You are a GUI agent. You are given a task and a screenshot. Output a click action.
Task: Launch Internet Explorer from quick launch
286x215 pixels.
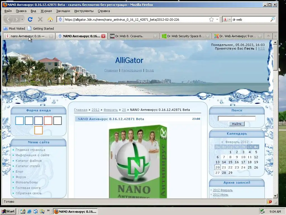pos(29,212)
